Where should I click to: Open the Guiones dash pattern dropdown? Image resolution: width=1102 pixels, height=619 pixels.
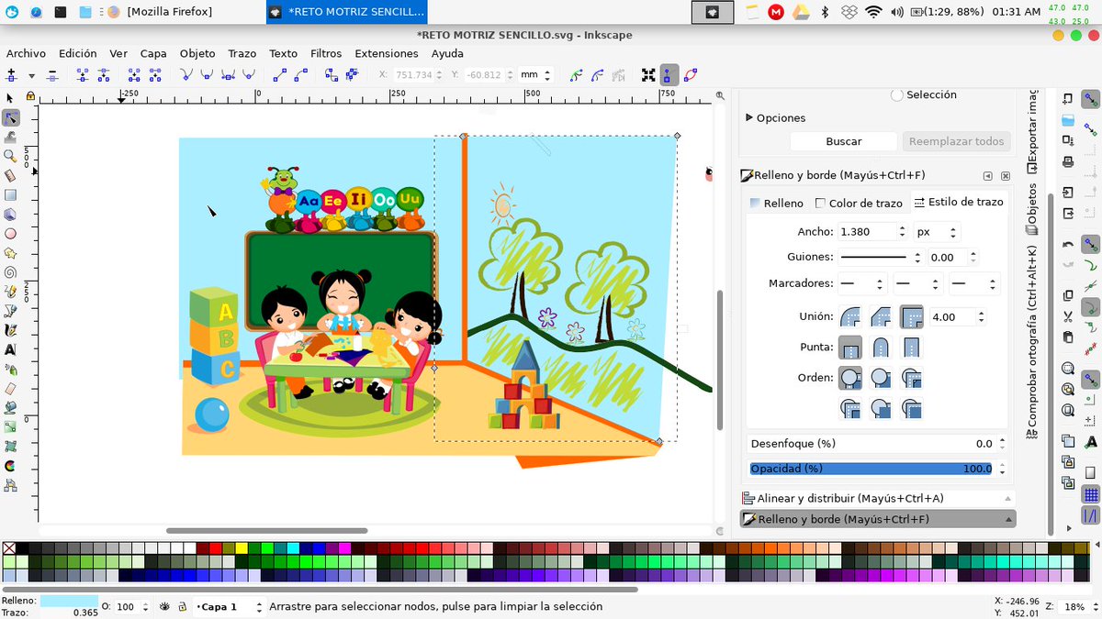pyautogui.click(x=881, y=258)
